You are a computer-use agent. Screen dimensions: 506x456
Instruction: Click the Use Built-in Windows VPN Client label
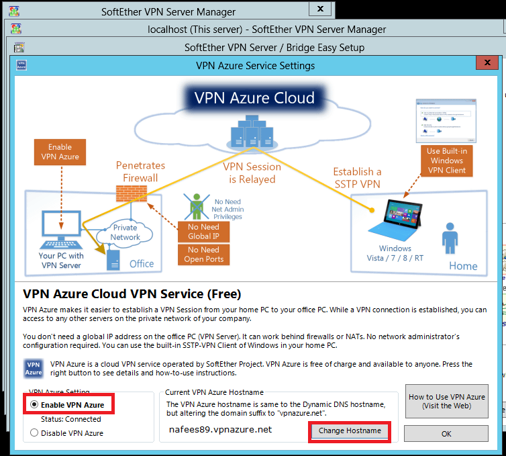(x=447, y=161)
